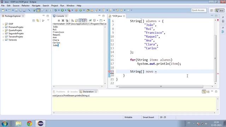The width and height of the screenshot is (226, 127).
Task: Expand the OOP project node
Action: coord(3,24)
